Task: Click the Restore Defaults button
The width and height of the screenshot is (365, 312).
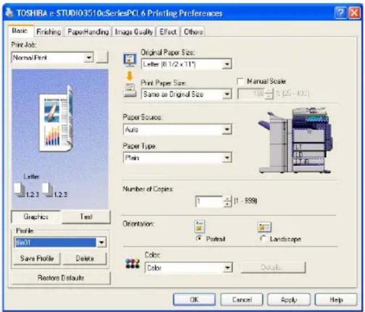Action: tap(61, 278)
